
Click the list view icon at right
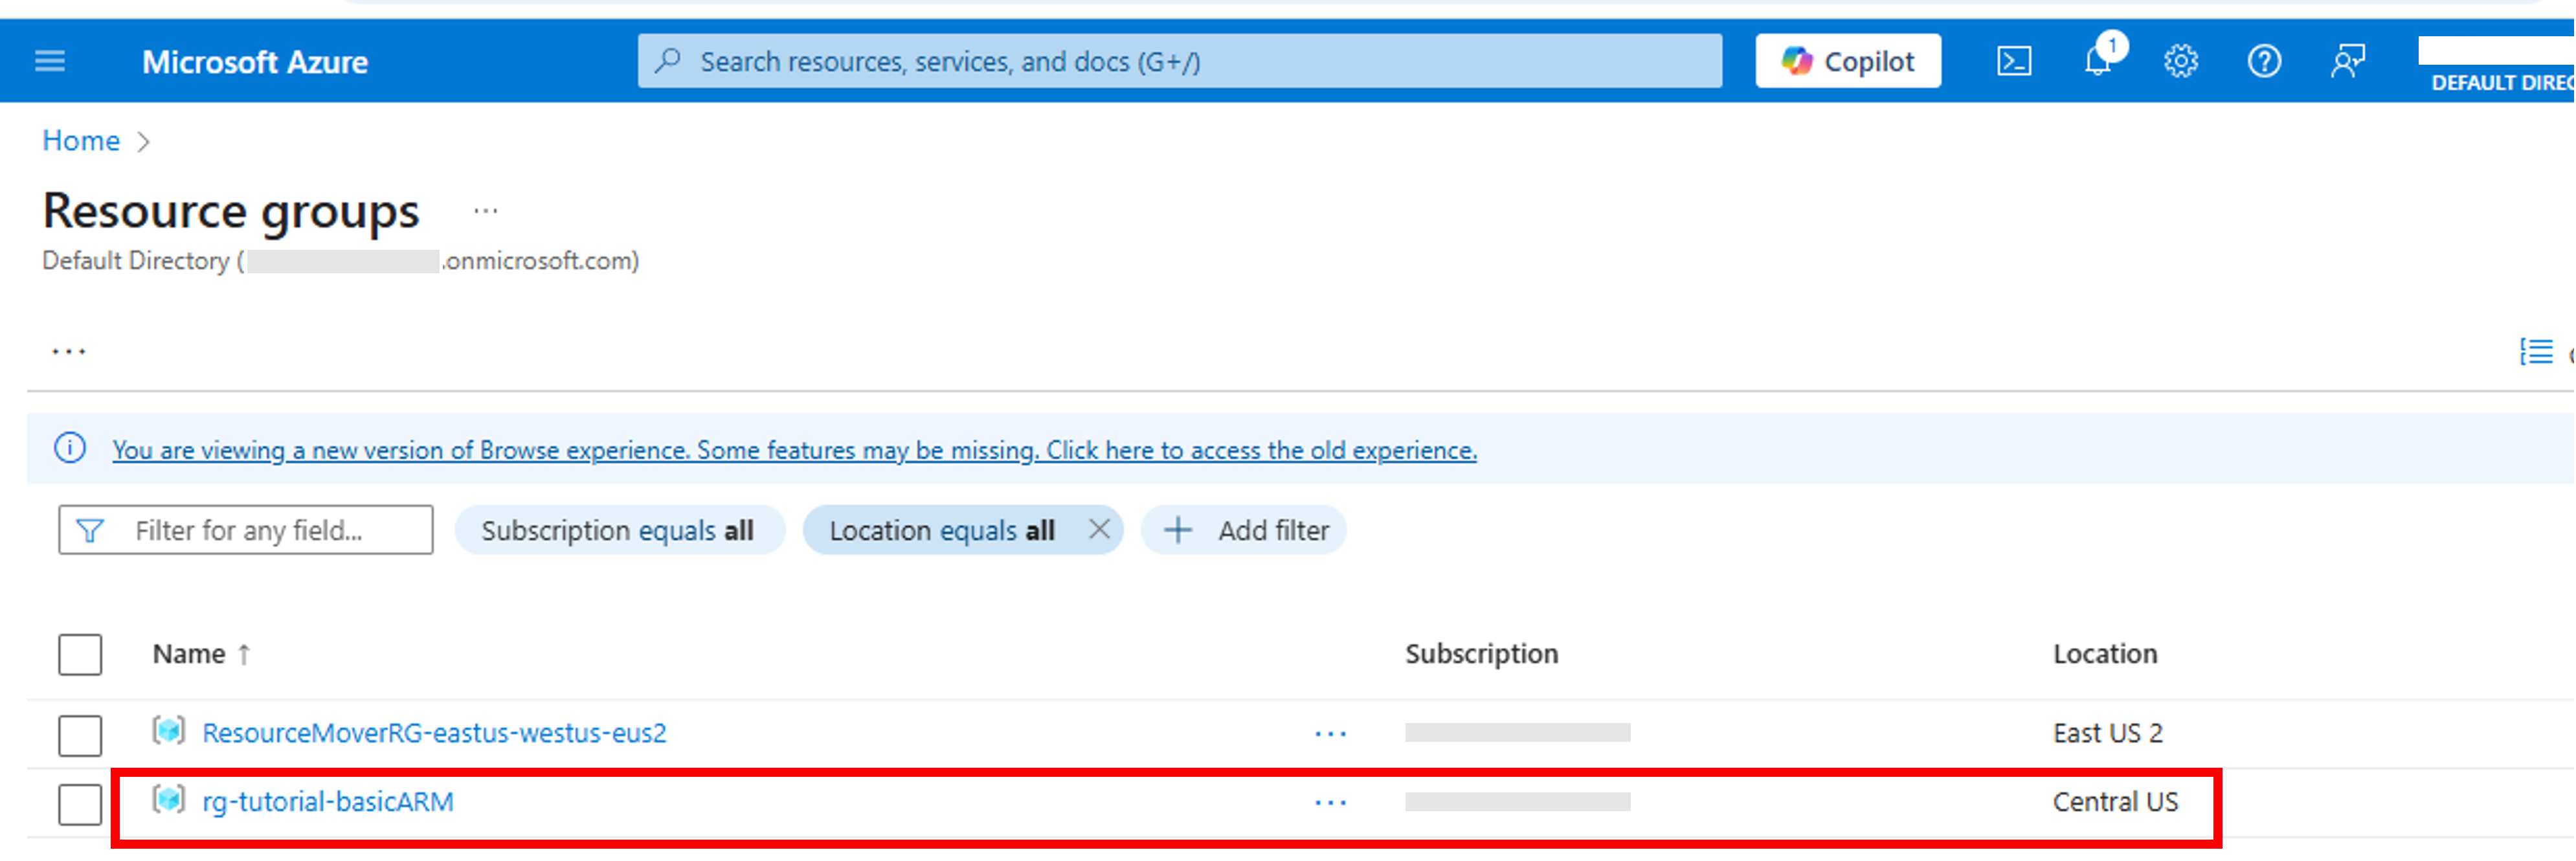point(2535,352)
